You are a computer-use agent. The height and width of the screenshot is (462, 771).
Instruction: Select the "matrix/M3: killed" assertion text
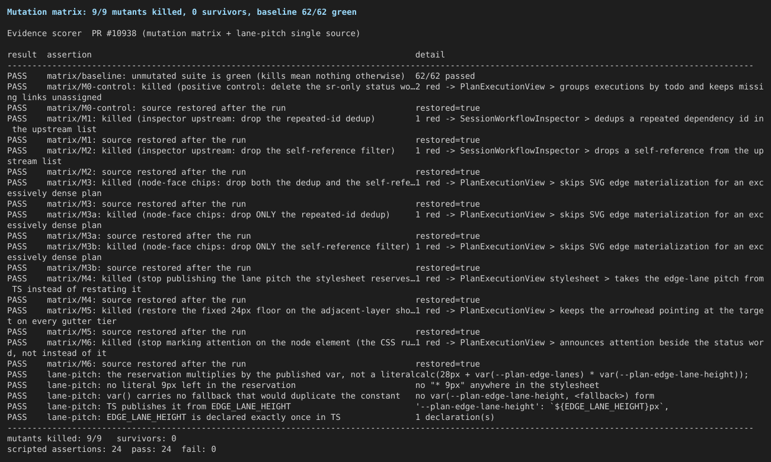point(231,182)
